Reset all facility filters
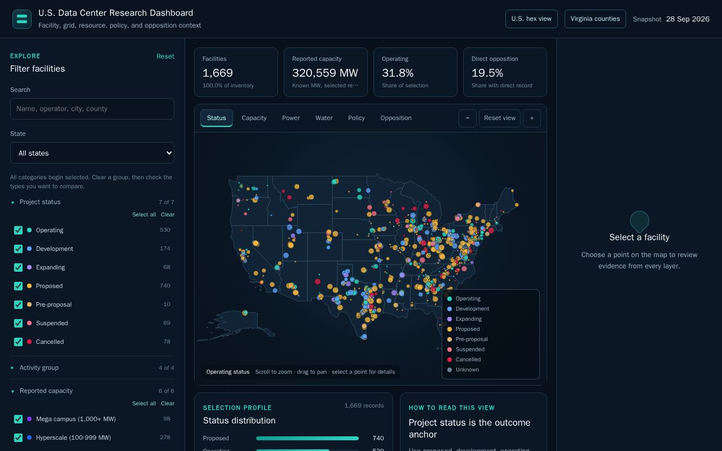This screenshot has height=451, width=722. [165, 56]
